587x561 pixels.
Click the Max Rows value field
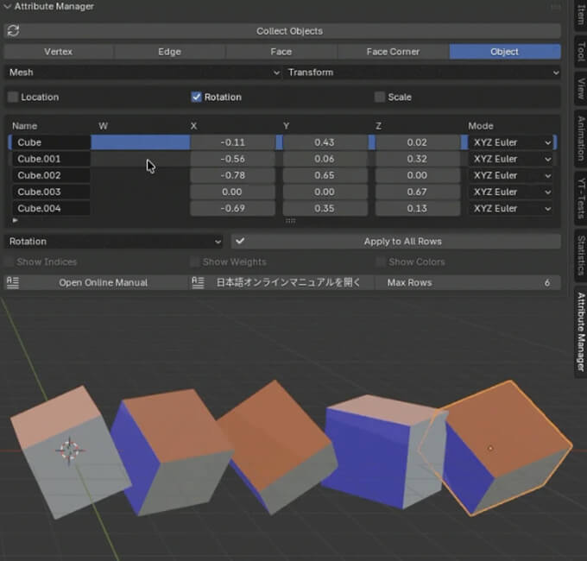[469, 282]
